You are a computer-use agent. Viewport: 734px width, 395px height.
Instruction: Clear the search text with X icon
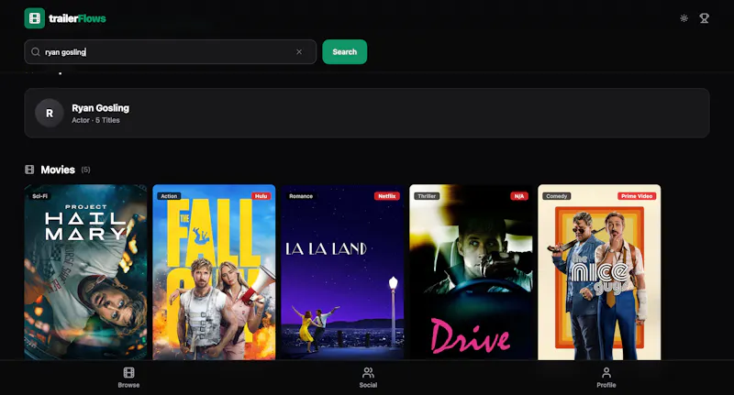(x=299, y=52)
